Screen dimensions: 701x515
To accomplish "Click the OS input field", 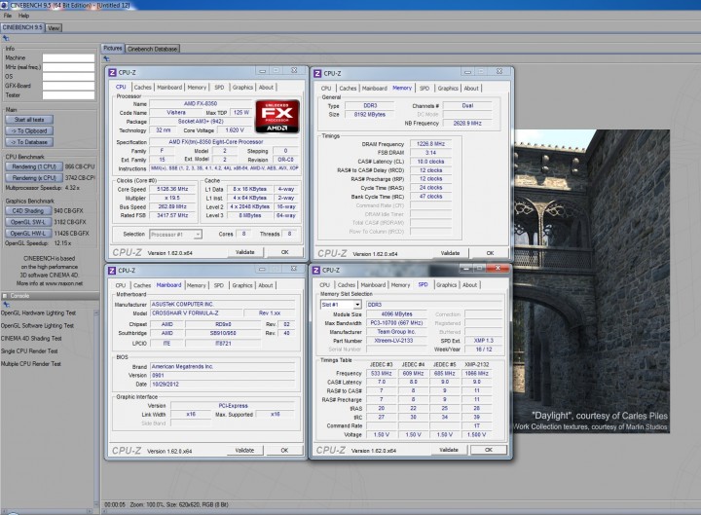I will [x=68, y=77].
